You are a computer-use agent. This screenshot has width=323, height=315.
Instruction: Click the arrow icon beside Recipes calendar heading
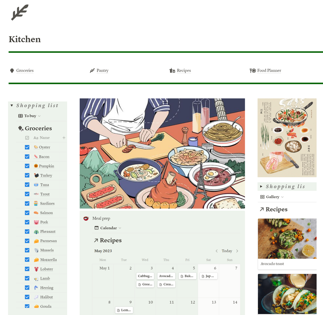click(x=96, y=240)
